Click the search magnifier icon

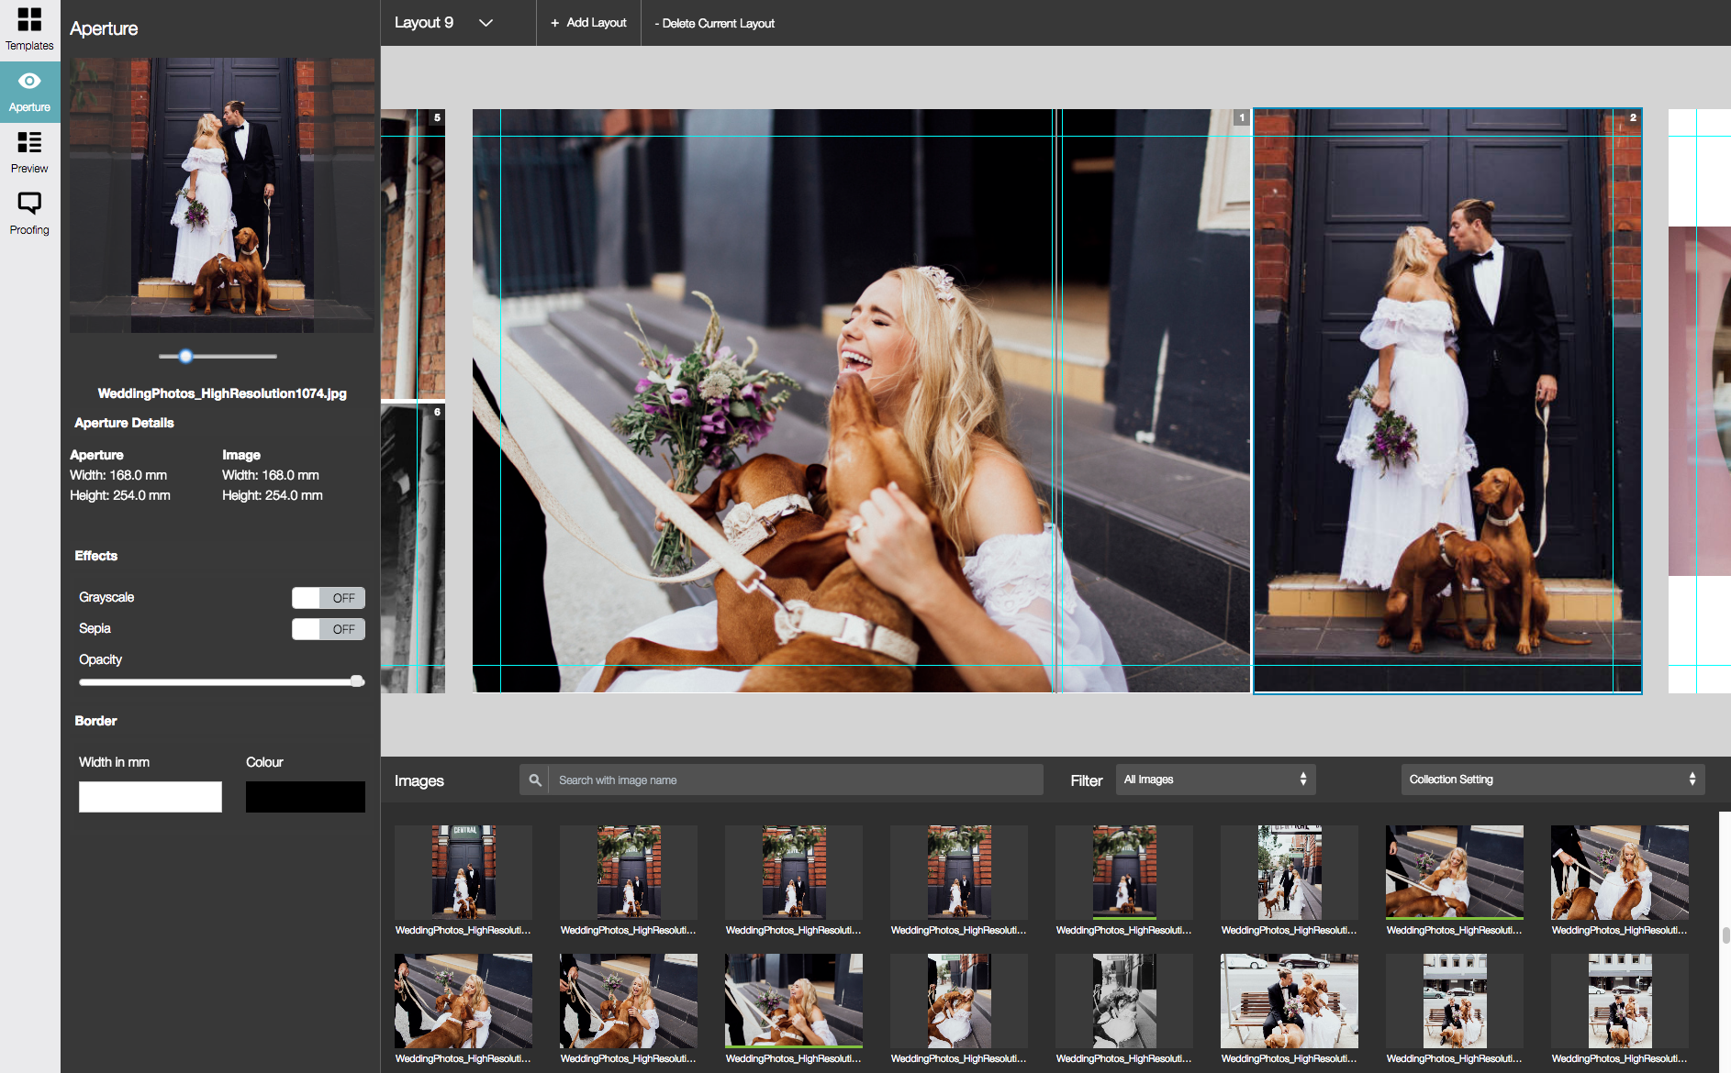click(535, 780)
